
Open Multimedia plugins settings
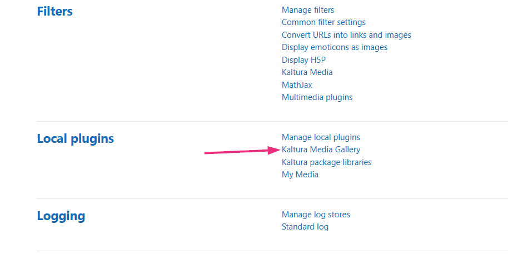(x=317, y=97)
